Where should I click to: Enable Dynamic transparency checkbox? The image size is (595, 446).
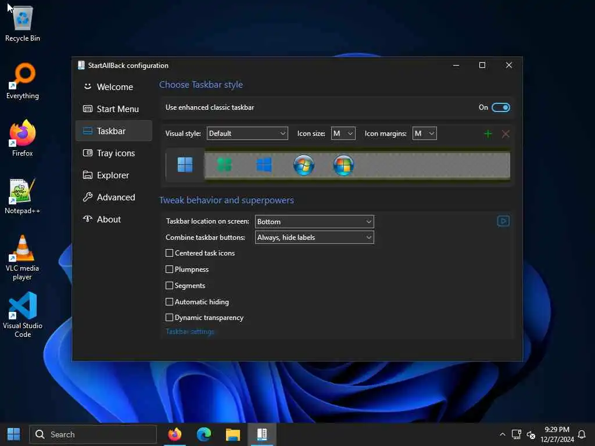coord(169,318)
